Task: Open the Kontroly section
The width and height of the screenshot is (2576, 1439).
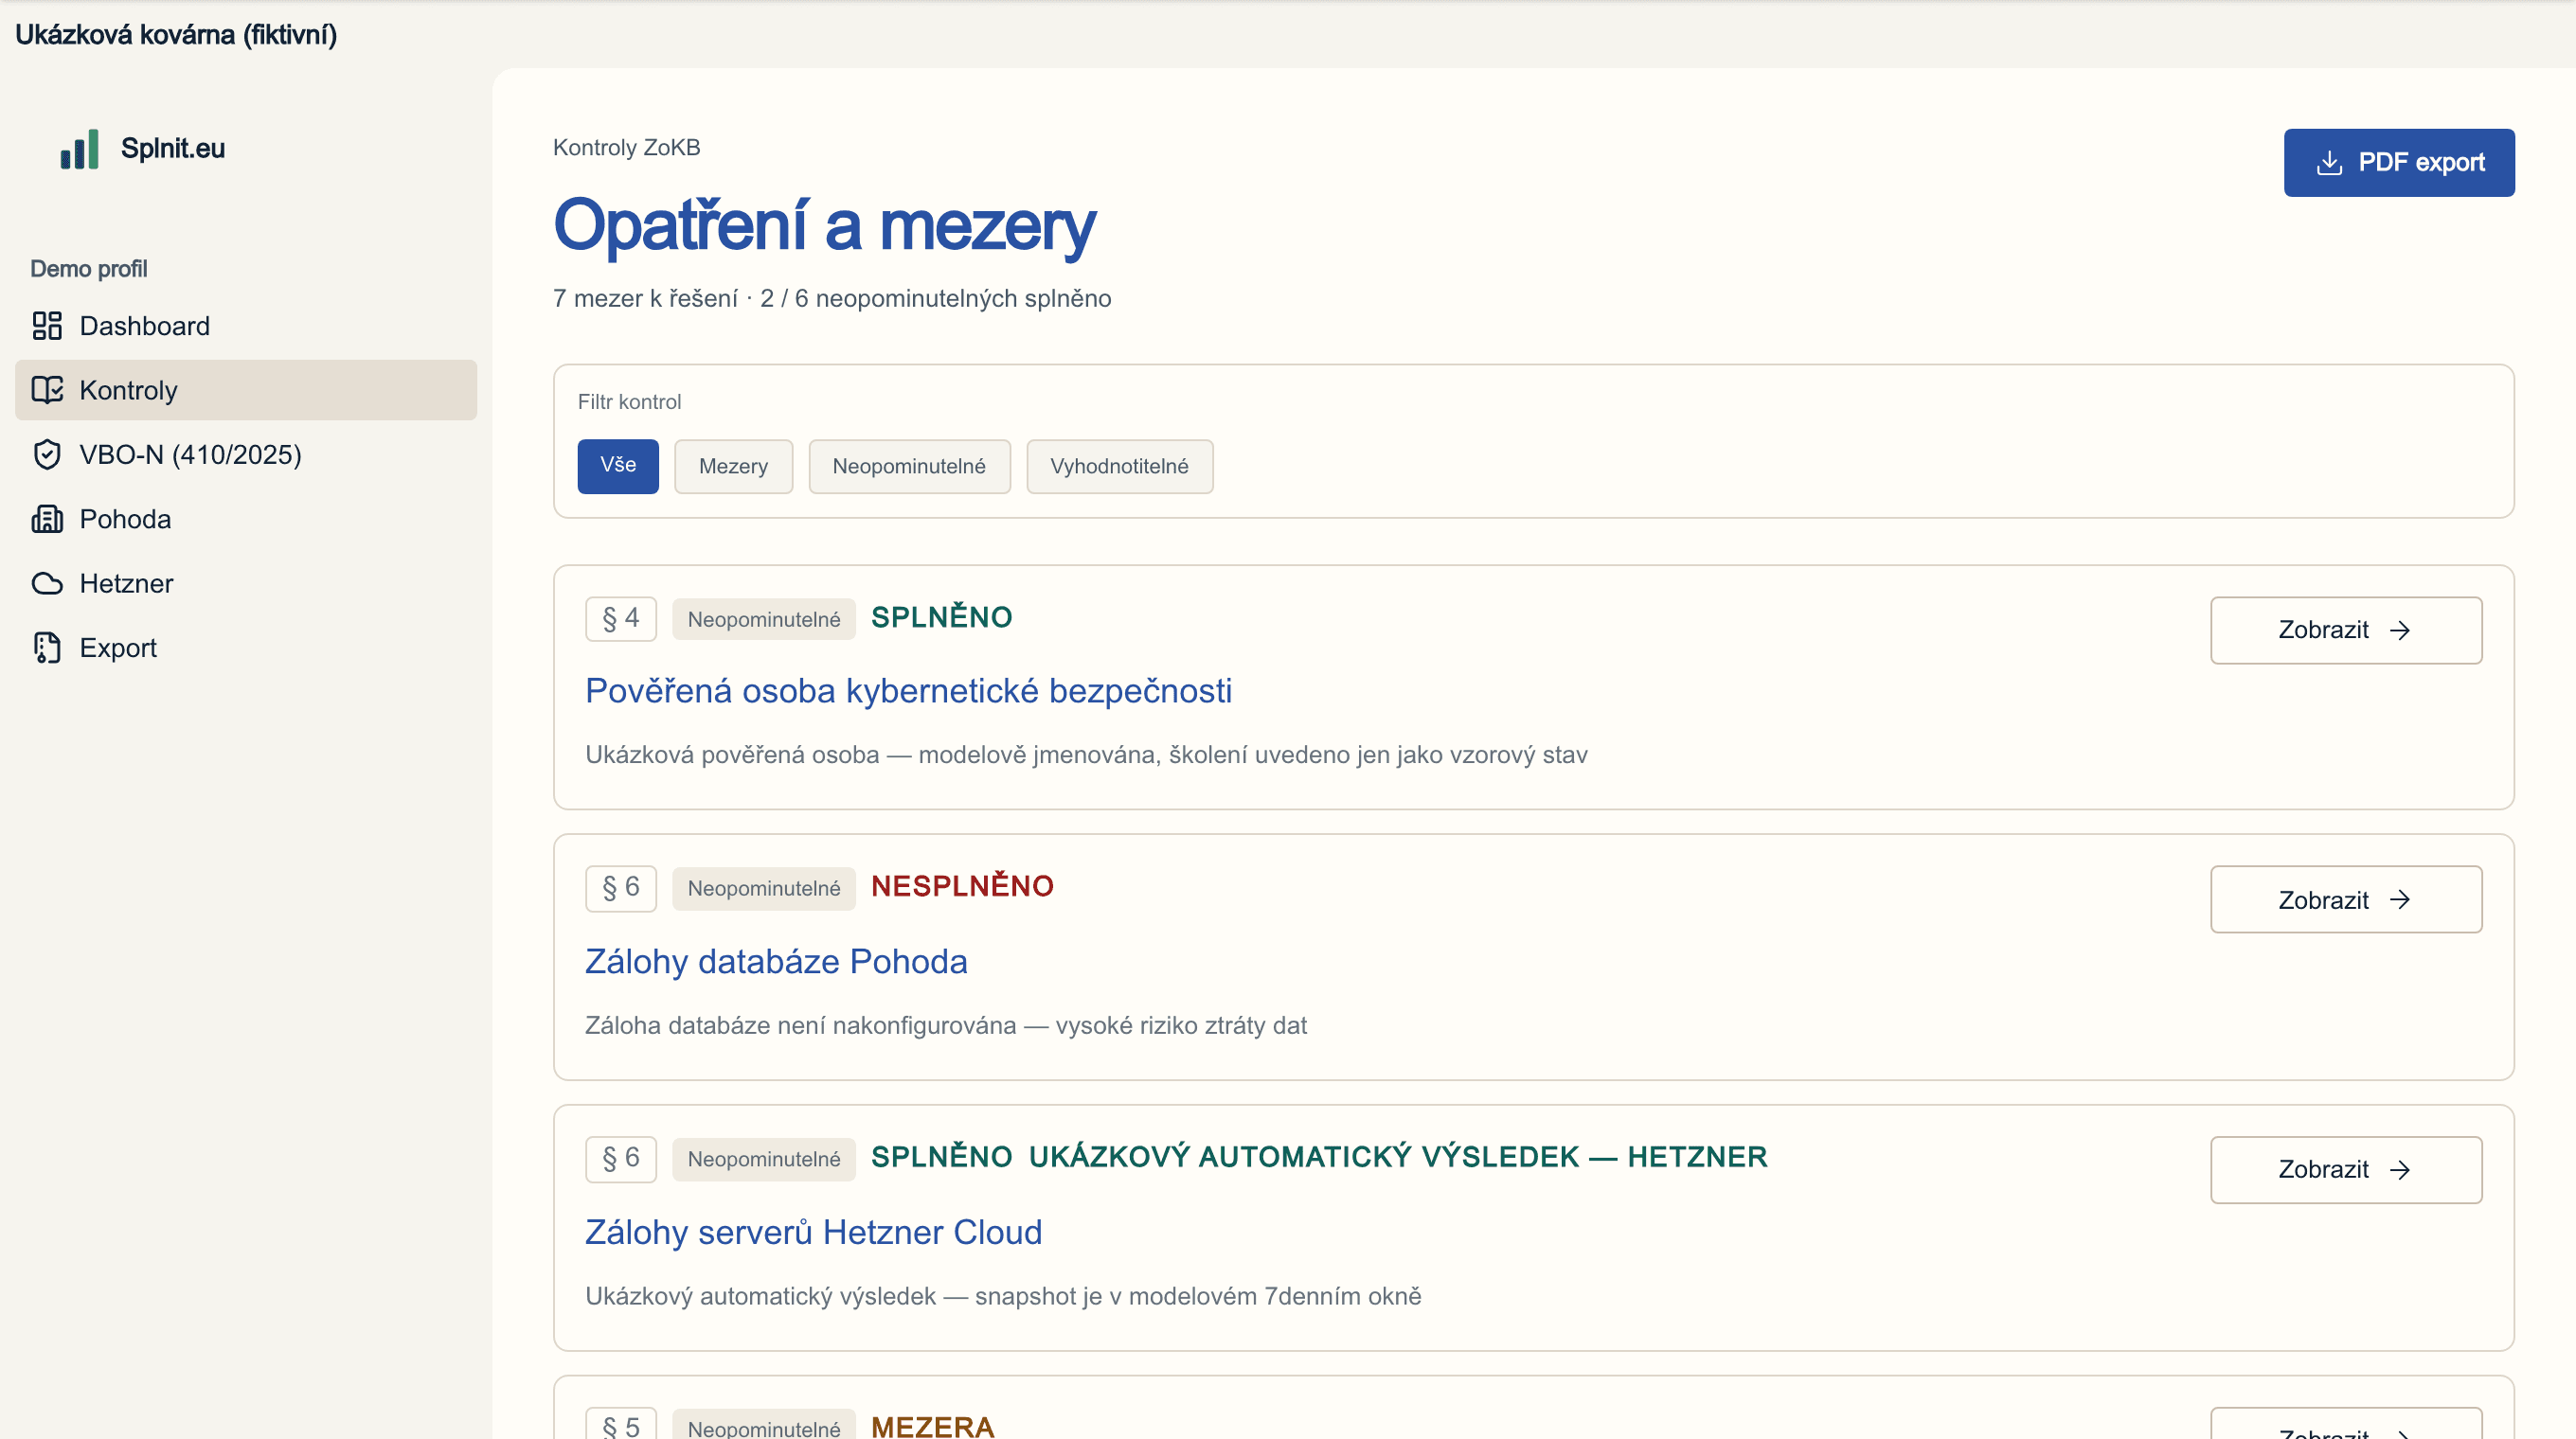Action: 246,390
